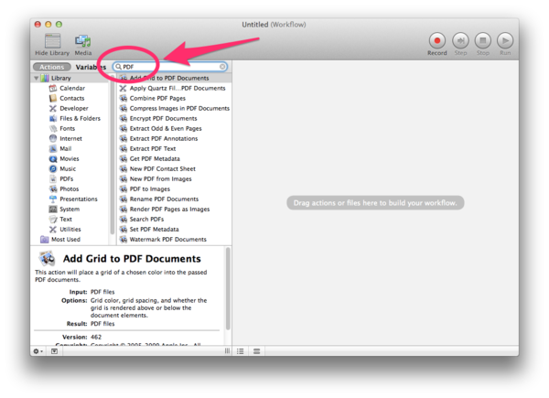Collapse the Library disclosure triangle
This screenshot has height=398, width=549.
coord(36,78)
